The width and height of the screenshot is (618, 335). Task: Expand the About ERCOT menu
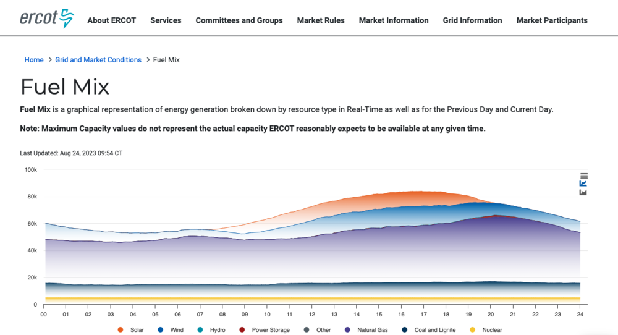pyautogui.click(x=111, y=20)
